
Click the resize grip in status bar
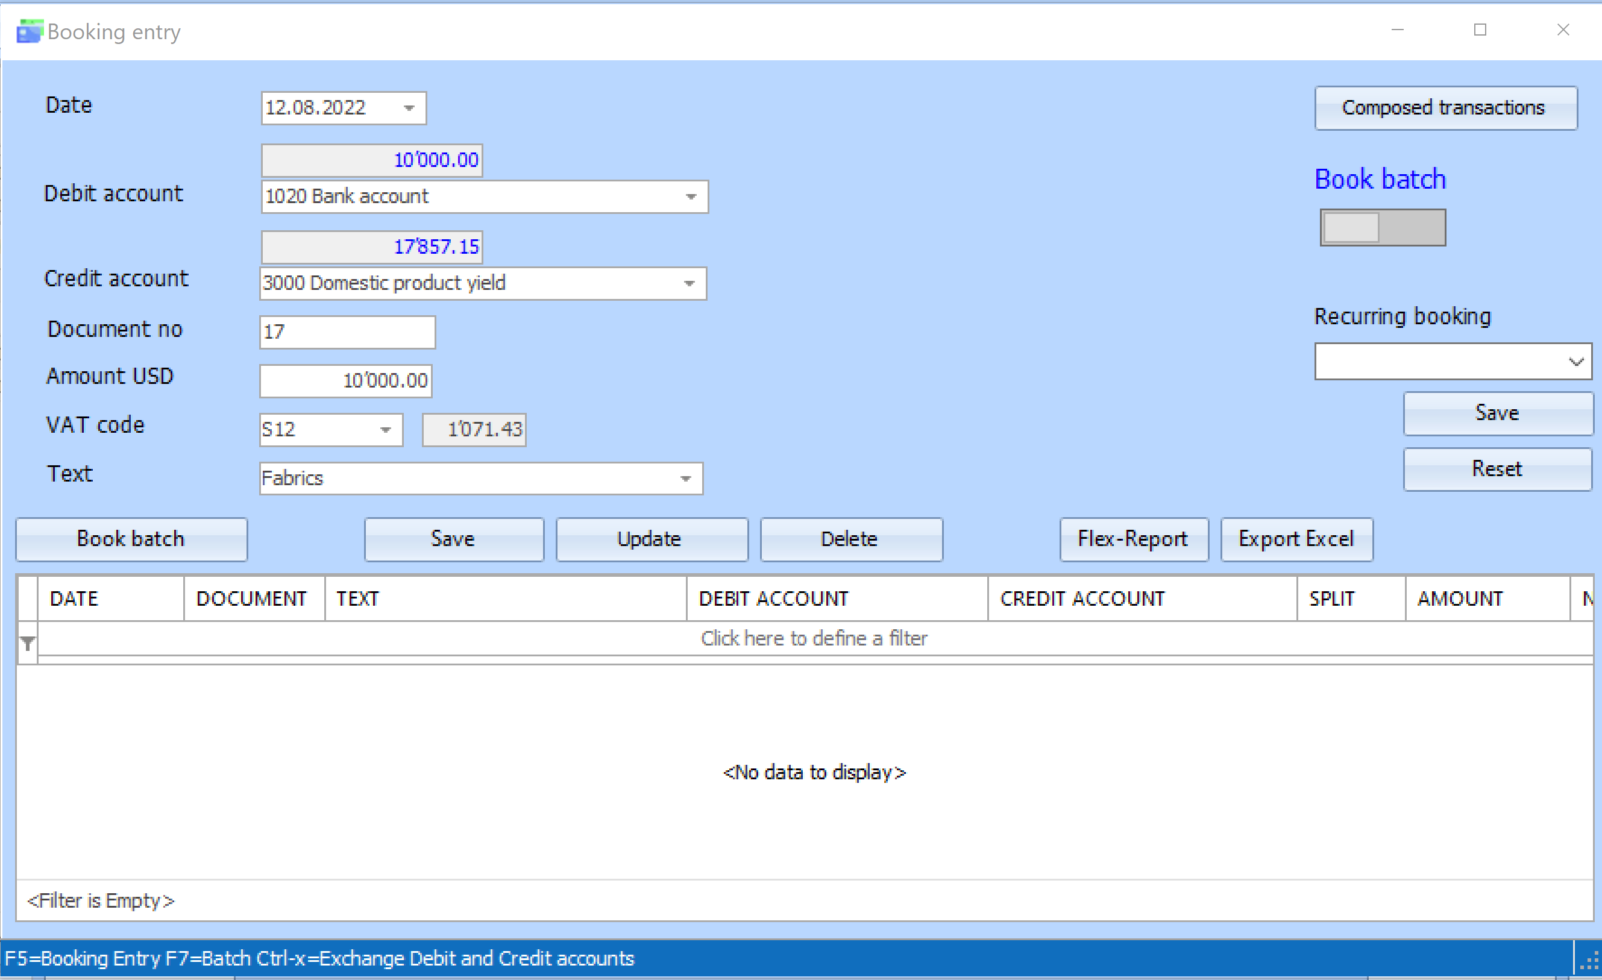point(1589,961)
